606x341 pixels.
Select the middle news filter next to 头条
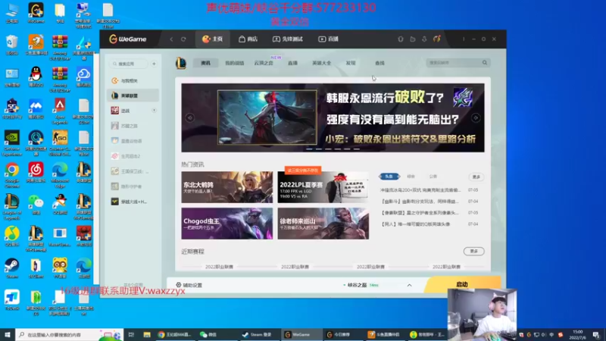(411, 177)
